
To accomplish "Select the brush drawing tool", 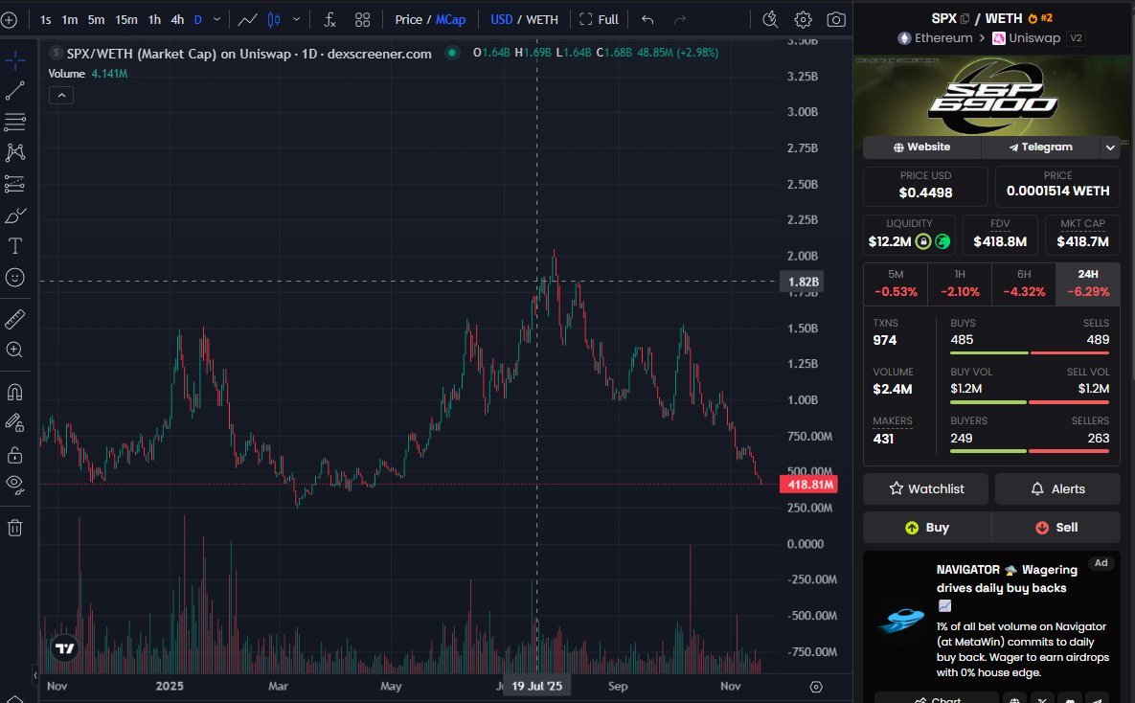I will pos(14,215).
